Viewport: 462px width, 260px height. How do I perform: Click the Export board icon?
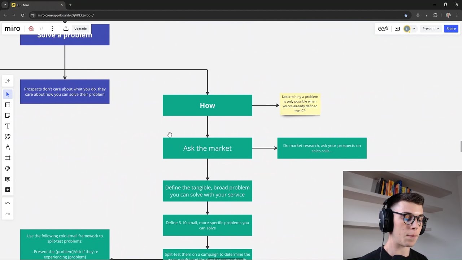pos(66,29)
